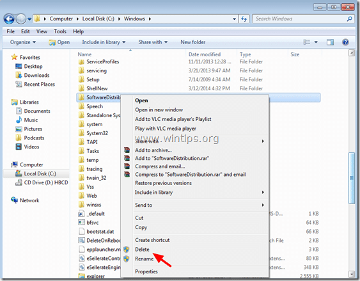The width and height of the screenshot is (360, 281).
Task: Click the shield icon next to Delete
Action: tap(126, 249)
